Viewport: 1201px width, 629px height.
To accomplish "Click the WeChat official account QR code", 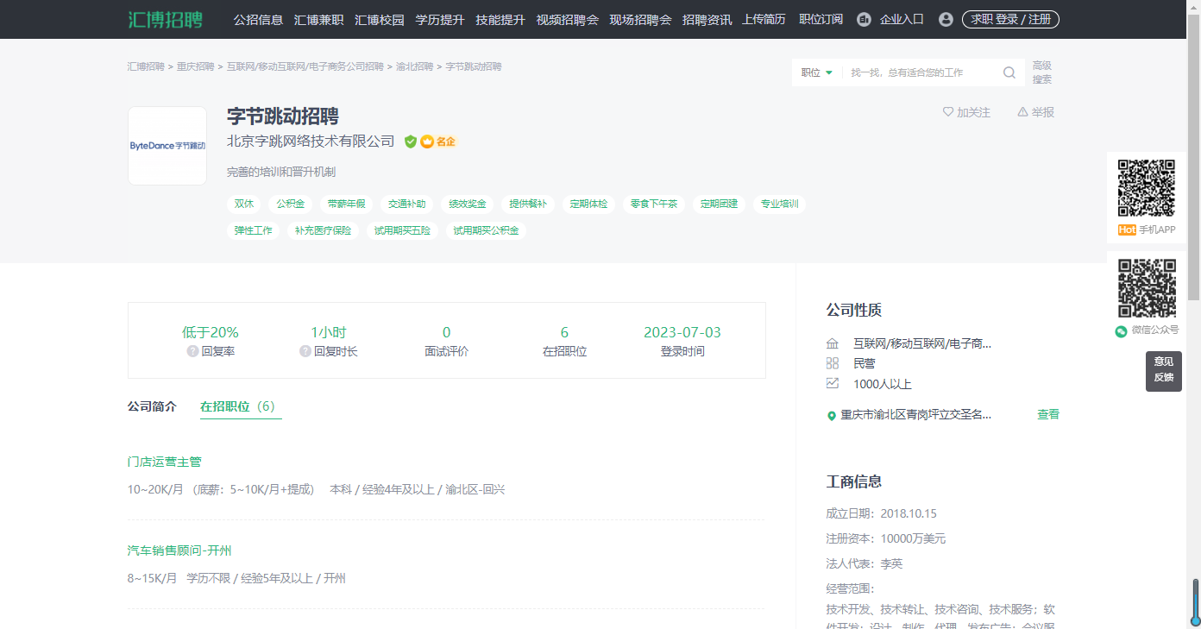I will coord(1147,288).
